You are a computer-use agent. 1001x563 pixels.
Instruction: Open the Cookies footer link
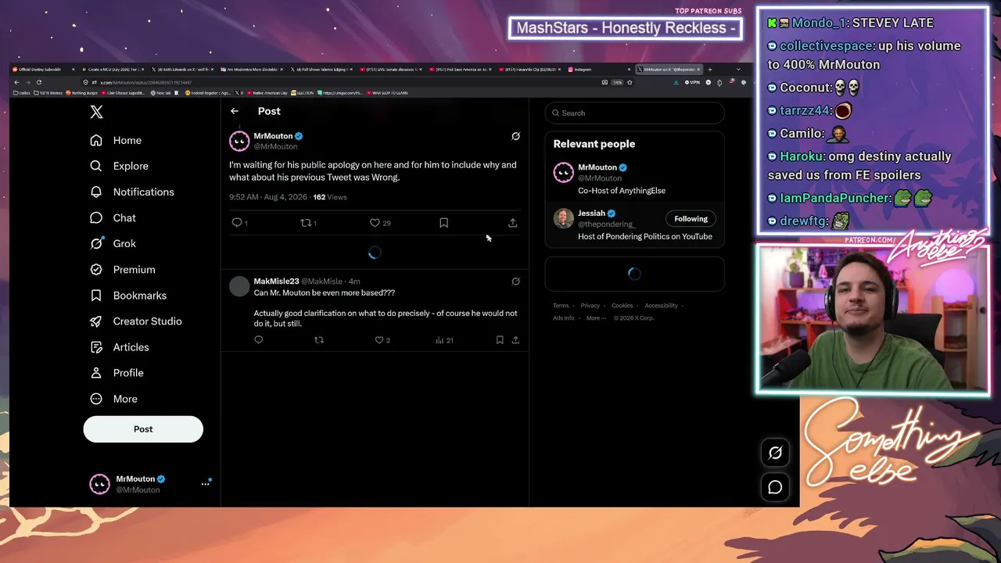pos(622,306)
